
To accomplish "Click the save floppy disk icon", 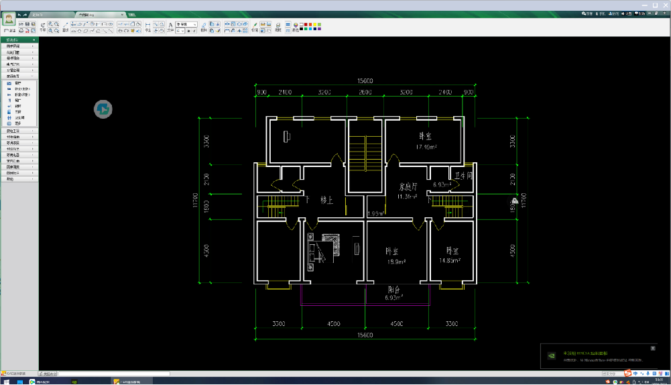I will click(27, 24).
